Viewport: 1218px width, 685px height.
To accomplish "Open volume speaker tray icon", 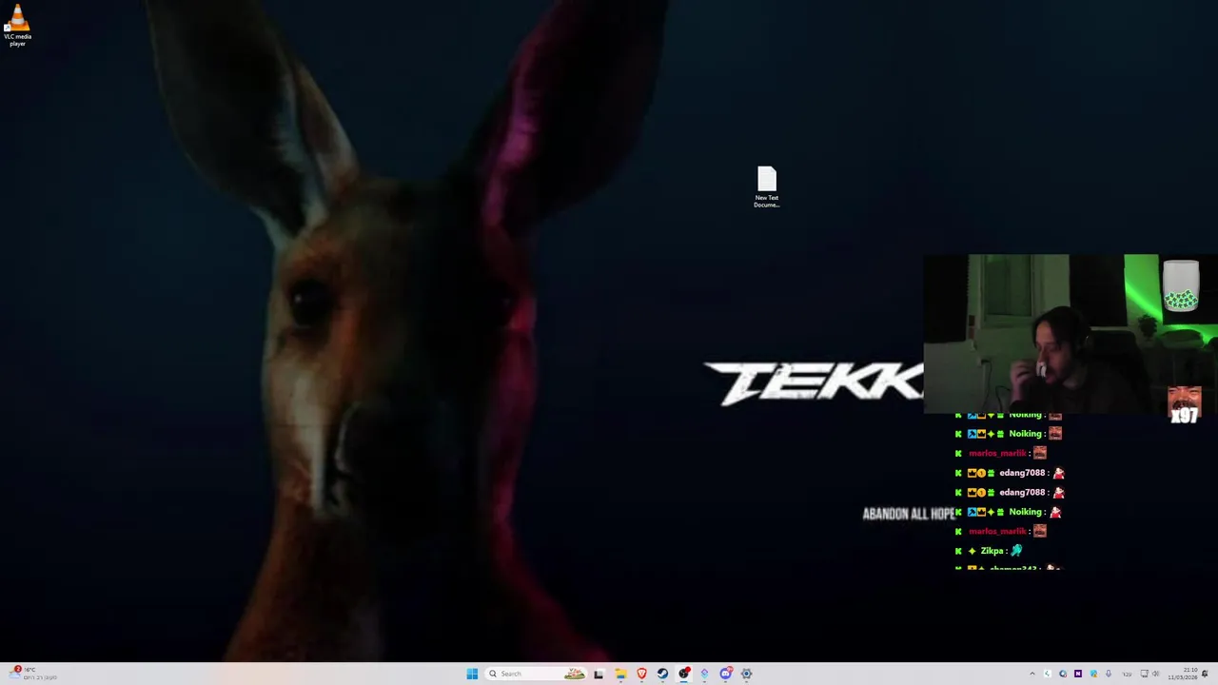I will [1156, 674].
